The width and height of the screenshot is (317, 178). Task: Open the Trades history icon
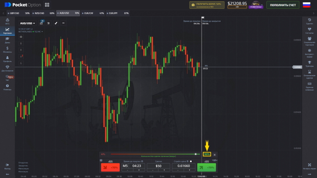pos(310,21)
